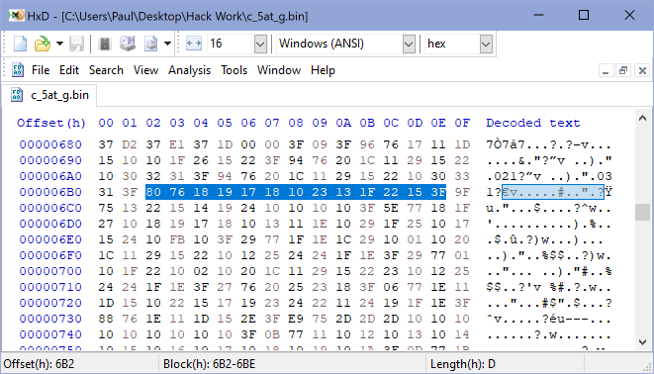
Task: Click byte D2 in row 00000680
Action: click(x=130, y=144)
